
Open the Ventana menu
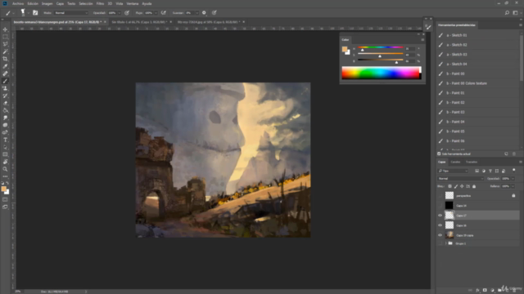click(x=133, y=3)
